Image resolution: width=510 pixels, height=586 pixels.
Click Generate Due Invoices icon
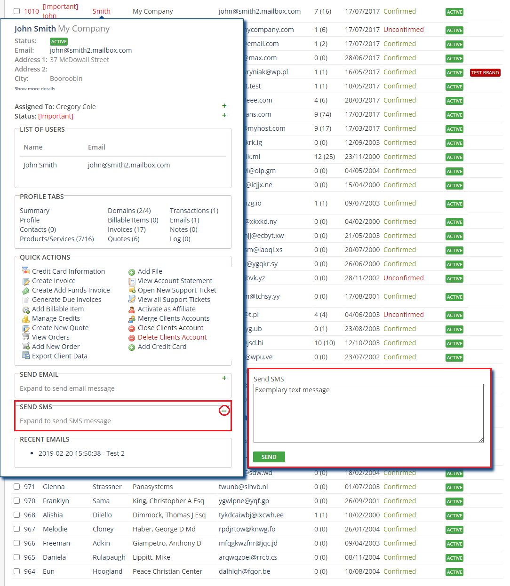pos(26,300)
